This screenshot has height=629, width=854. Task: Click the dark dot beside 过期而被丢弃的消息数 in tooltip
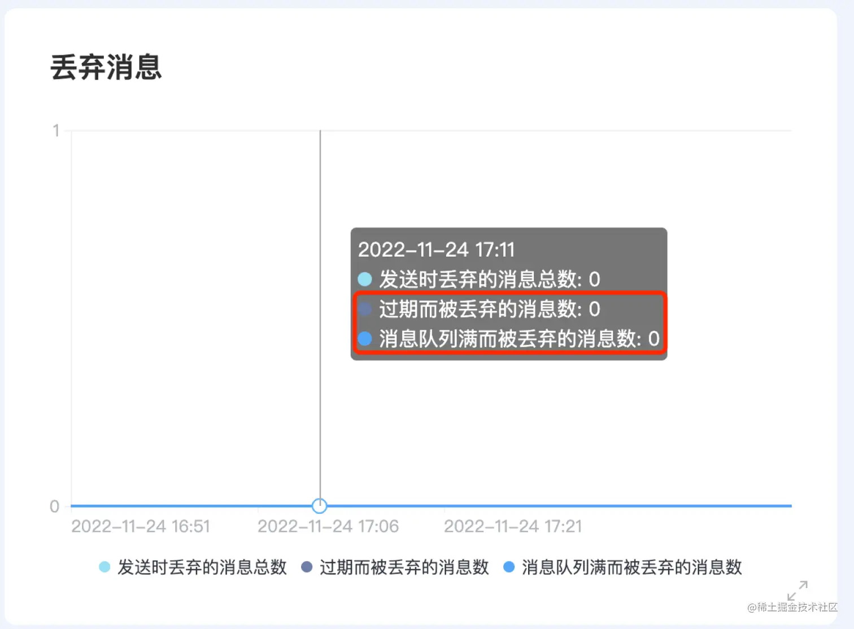[x=365, y=309]
